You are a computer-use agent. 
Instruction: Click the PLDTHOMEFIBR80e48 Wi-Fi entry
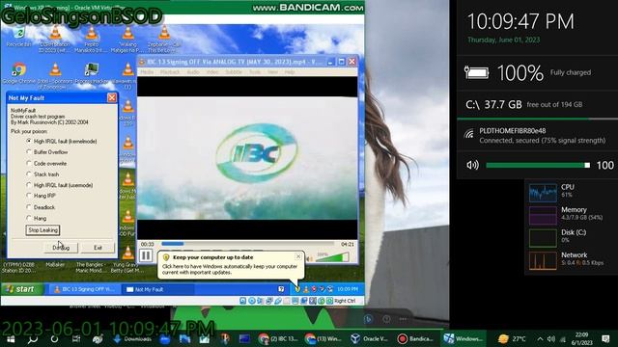536,135
